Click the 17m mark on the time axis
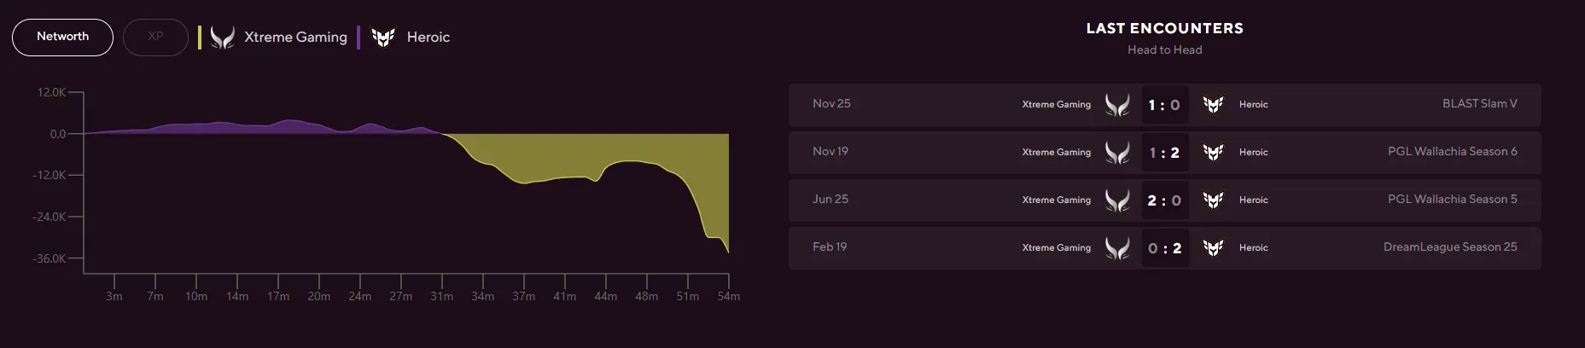The height and width of the screenshot is (348, 1585). 278,296
